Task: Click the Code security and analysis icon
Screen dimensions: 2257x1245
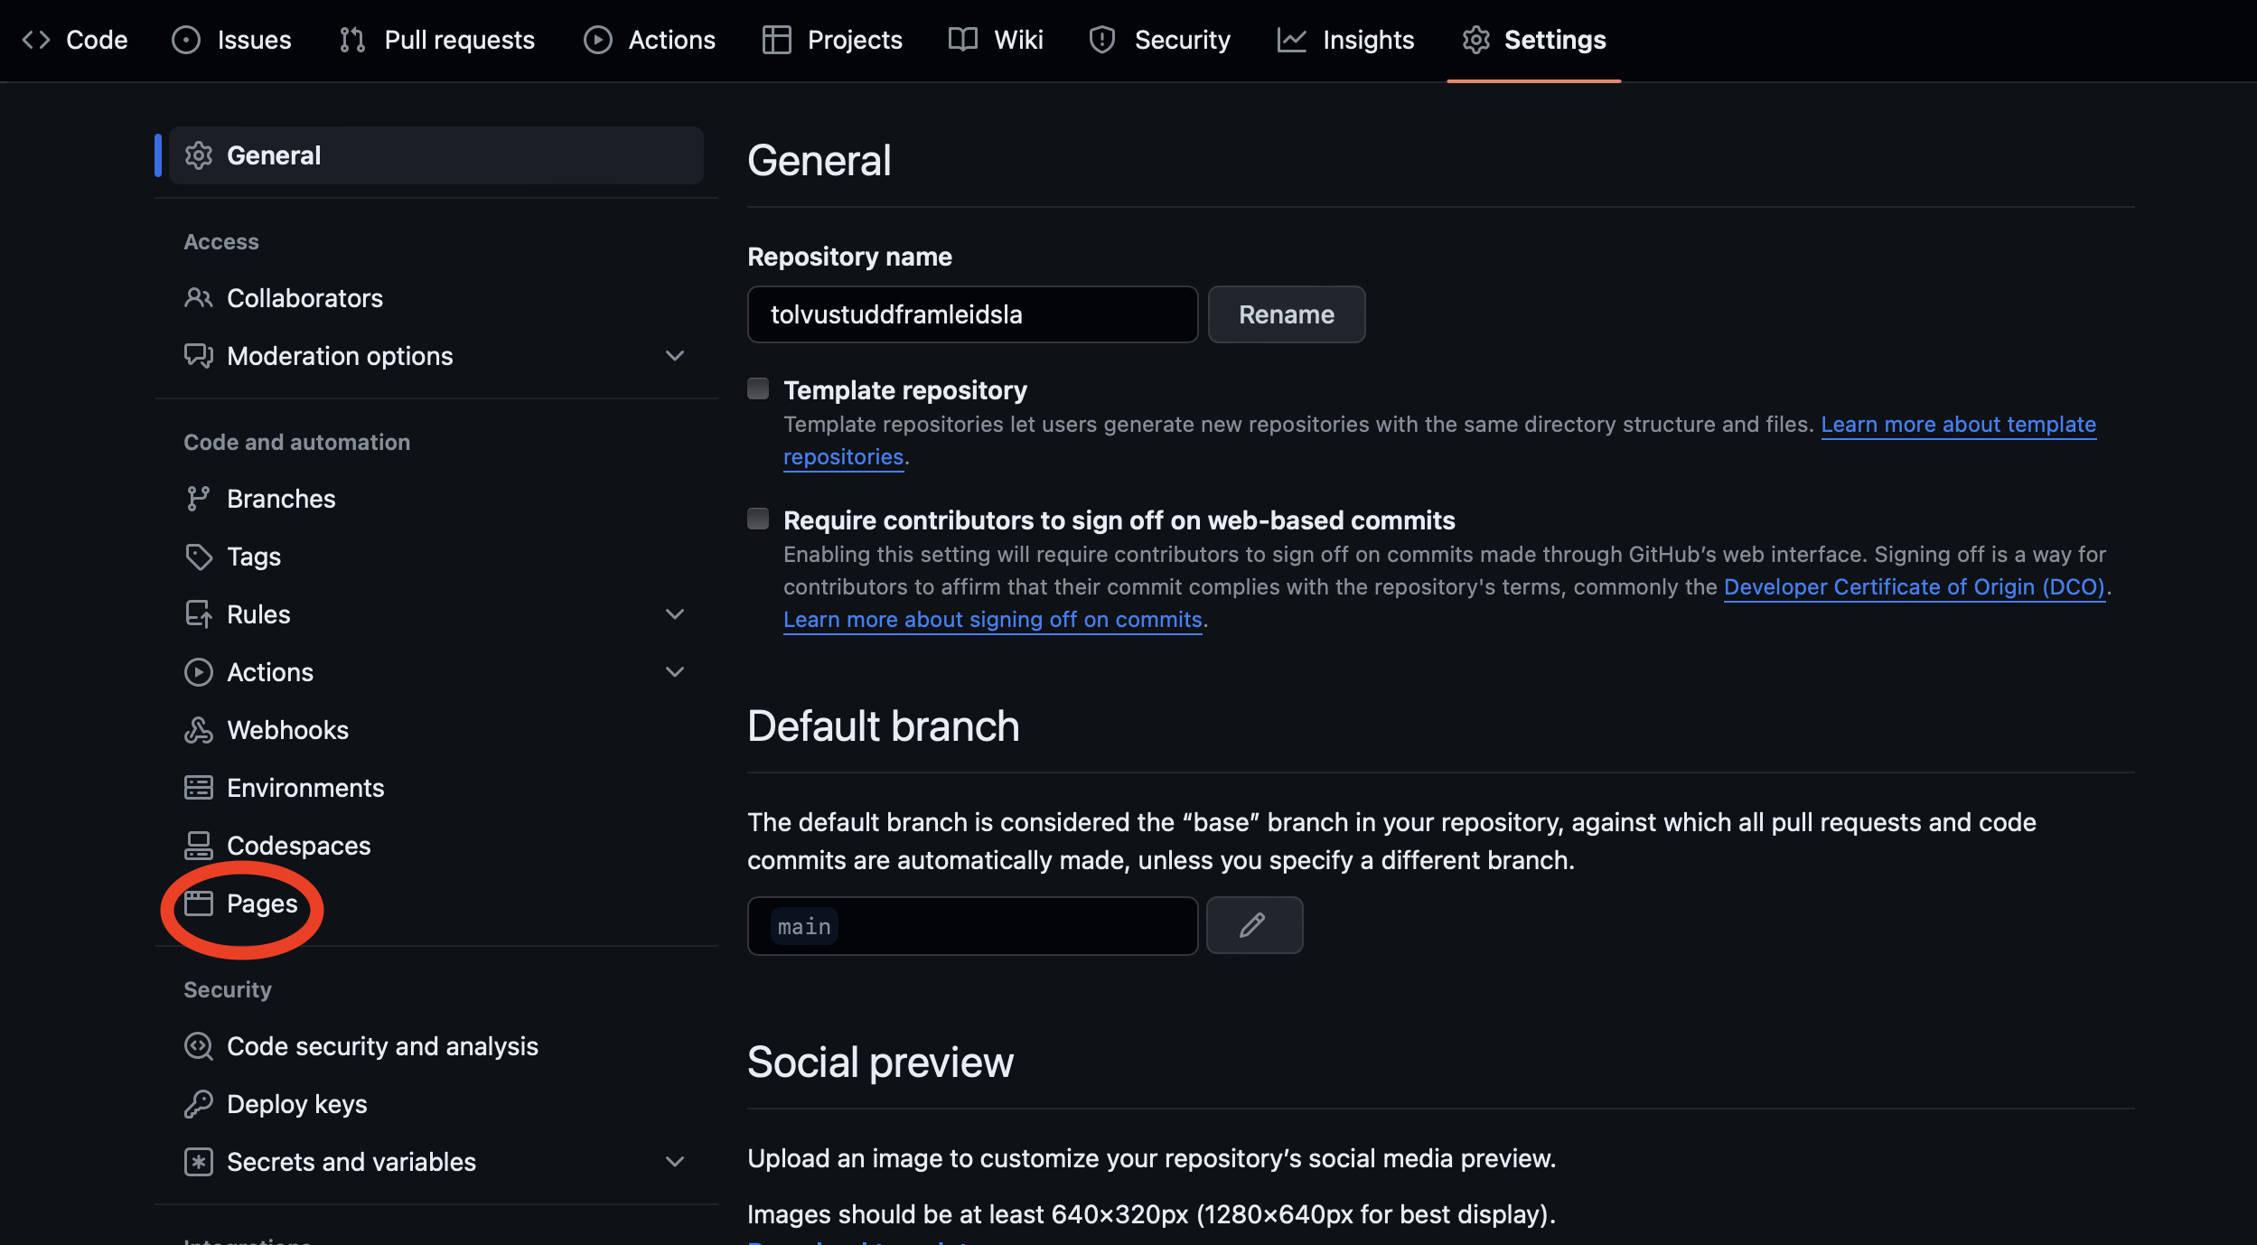Action: click(x=199, y=1046)
